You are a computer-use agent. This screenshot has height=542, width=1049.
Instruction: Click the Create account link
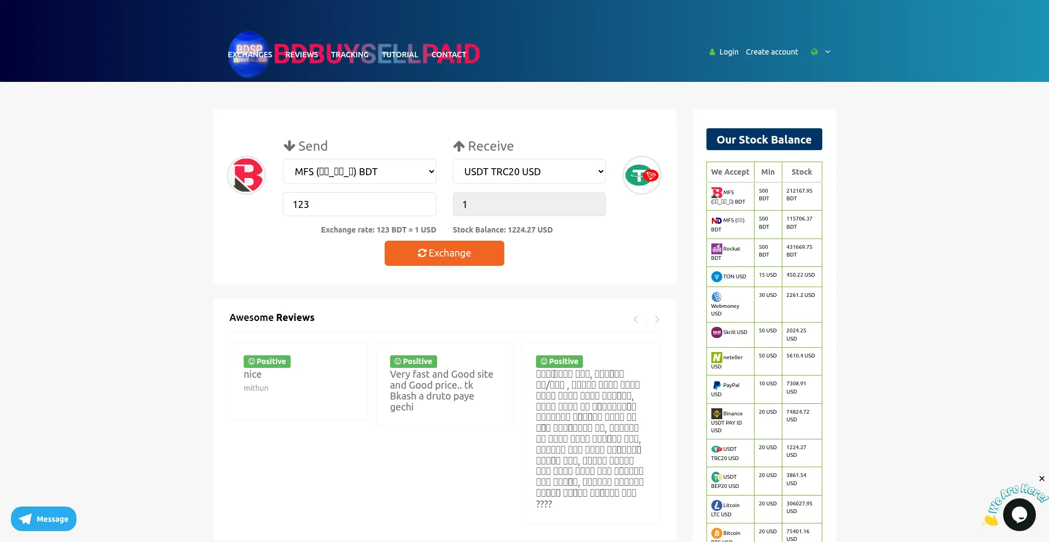point(772,52)
